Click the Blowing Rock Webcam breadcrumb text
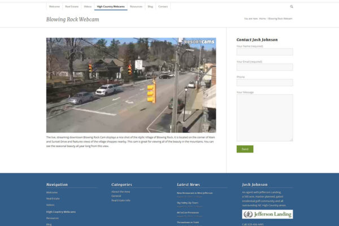The height and width of the screenshot is (226, 339). [280, 19]
